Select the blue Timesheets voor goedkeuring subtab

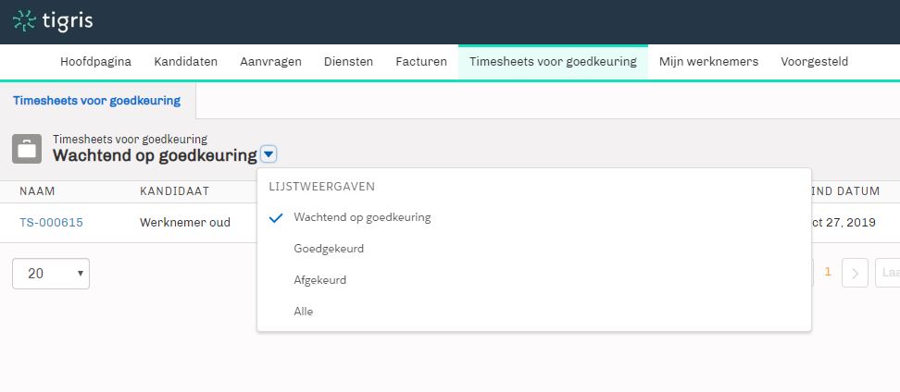[96, 101]
